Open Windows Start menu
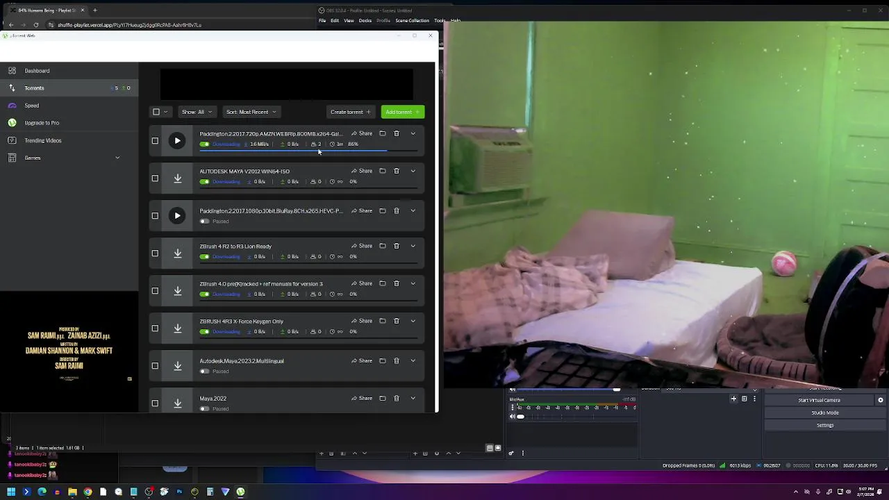Screen dimensions: 889x500 pos(11,492)
